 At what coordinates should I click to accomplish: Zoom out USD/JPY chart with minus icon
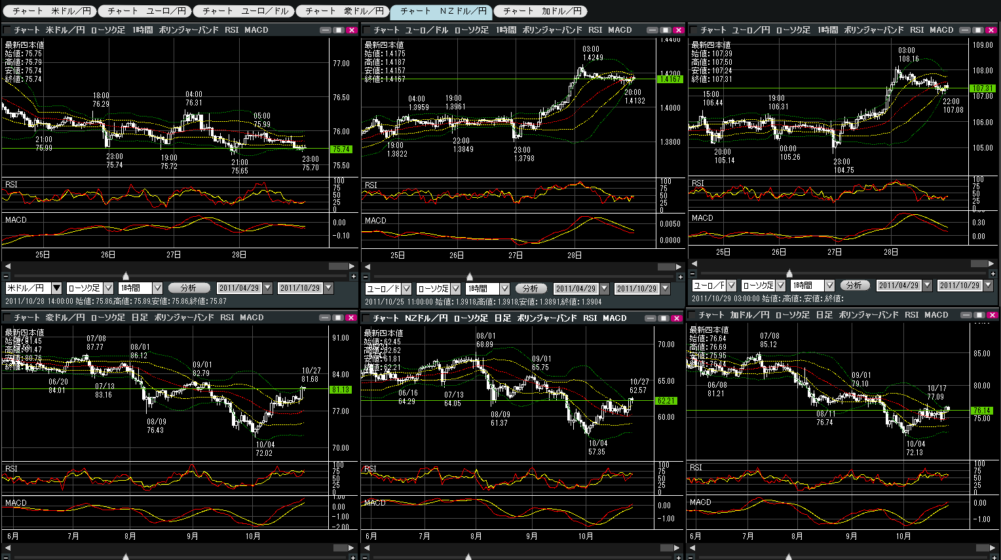tap(6, 276)
